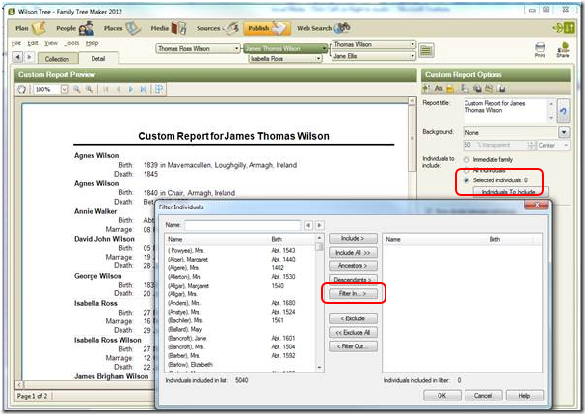Select the hand pan tool in preview toolbar
The height and width of the screenshot is (414, 585).
(22, 90)
